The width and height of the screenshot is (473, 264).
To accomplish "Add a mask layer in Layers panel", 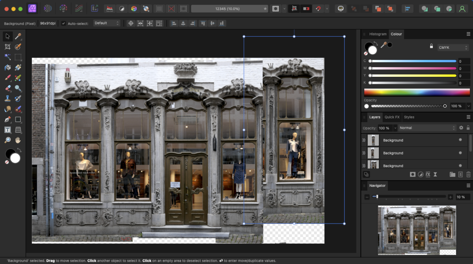I will [x=413, y=174].
